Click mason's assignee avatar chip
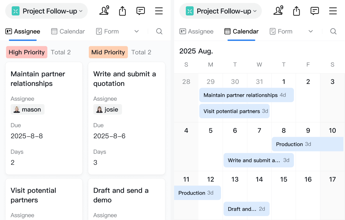 [x=27, y=109]
